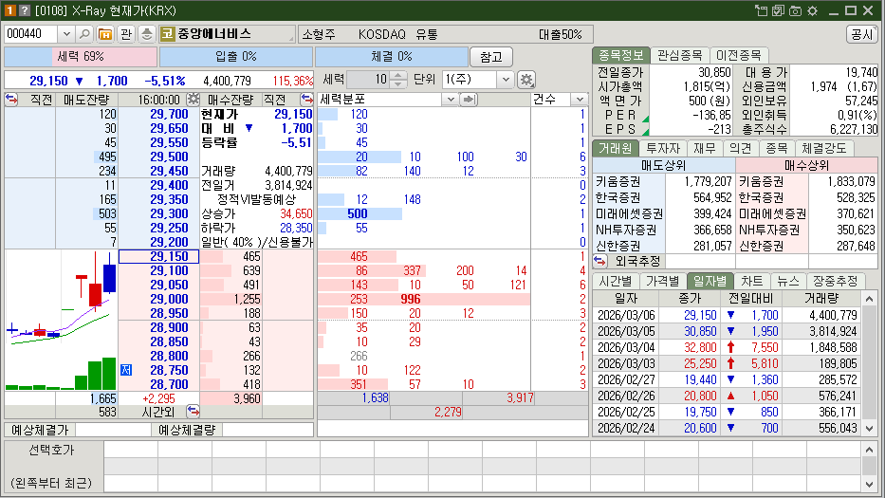885x498 pixels.
Task: Click the stock search magnifier icon
Action: pyautogui.click(x=84, y=33)
